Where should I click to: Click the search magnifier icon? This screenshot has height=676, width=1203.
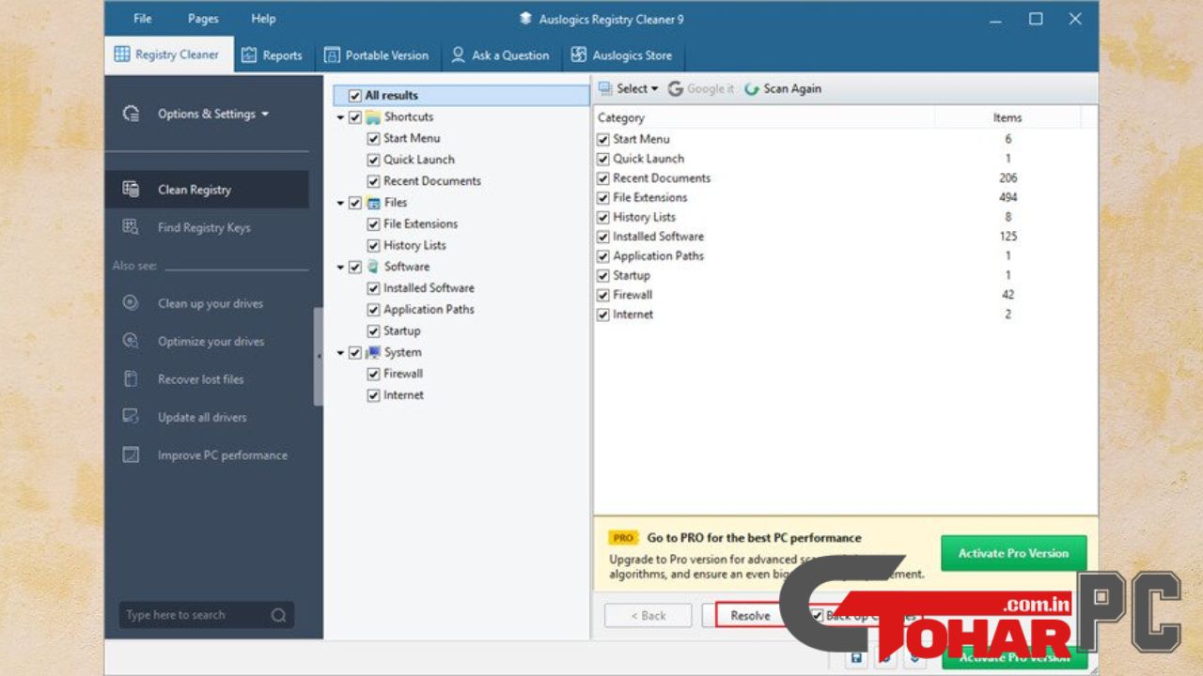(x=279, y=616)
